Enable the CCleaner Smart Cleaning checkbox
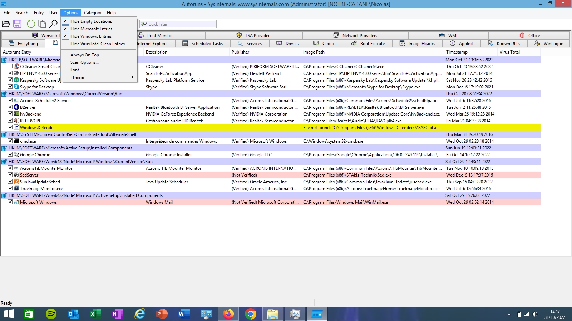 pyautogui.click(x=10, y=67)
